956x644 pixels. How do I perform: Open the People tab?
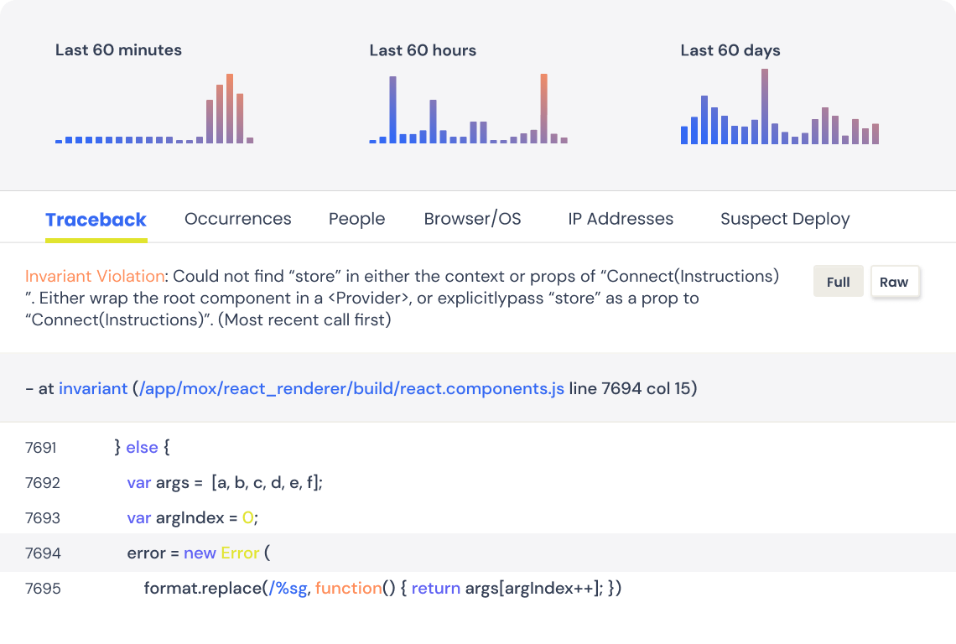356,219
